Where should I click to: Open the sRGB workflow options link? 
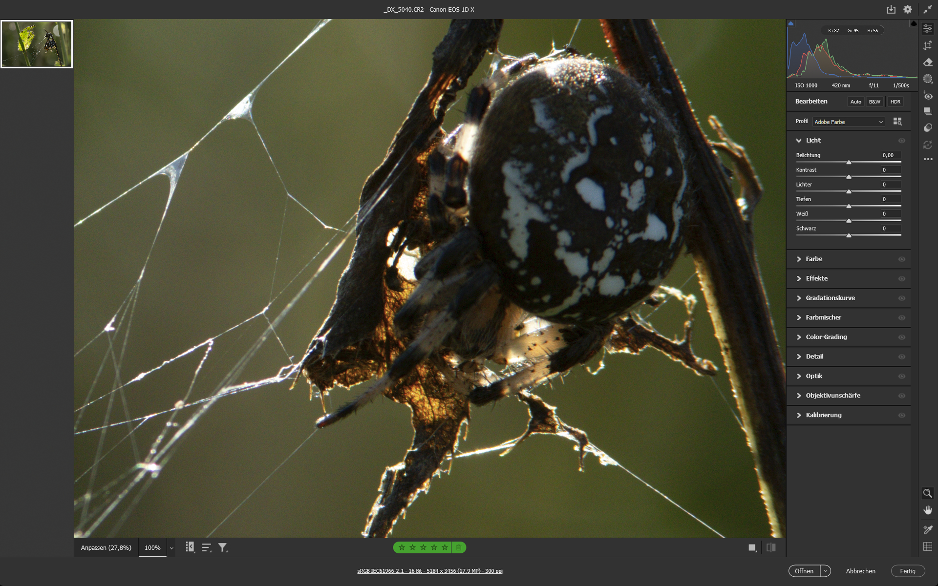click(429, 571)
